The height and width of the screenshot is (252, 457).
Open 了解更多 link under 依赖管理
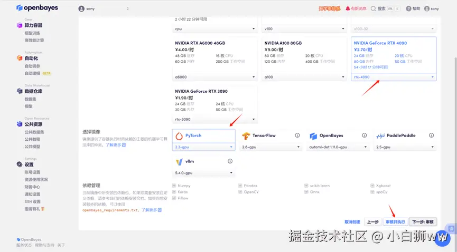pyautogui.click(x=151, y=210)
